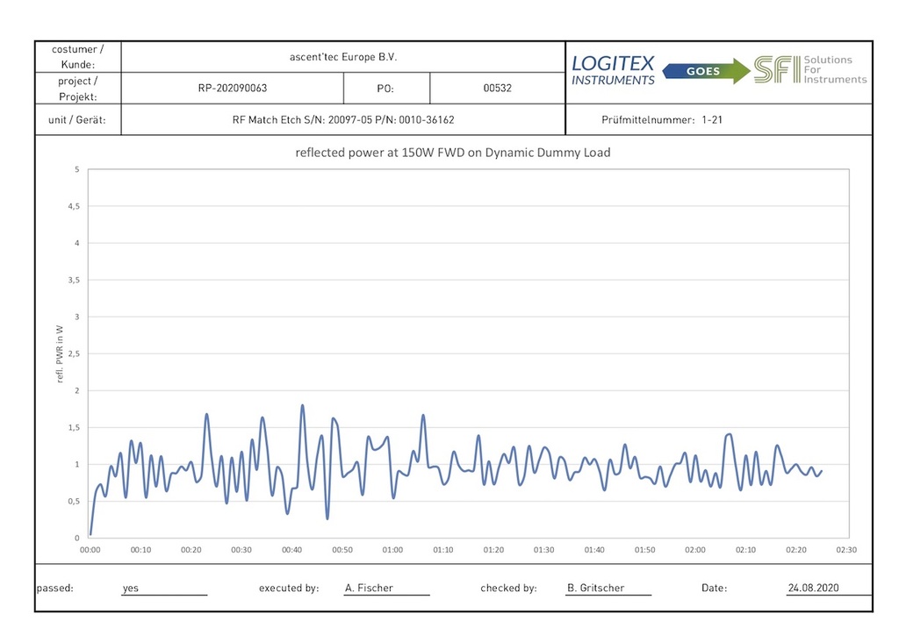Image resolution: width=899 pixels, height=635 pixels.
Task: Select the executed by: label
Action: click(289, 588)
